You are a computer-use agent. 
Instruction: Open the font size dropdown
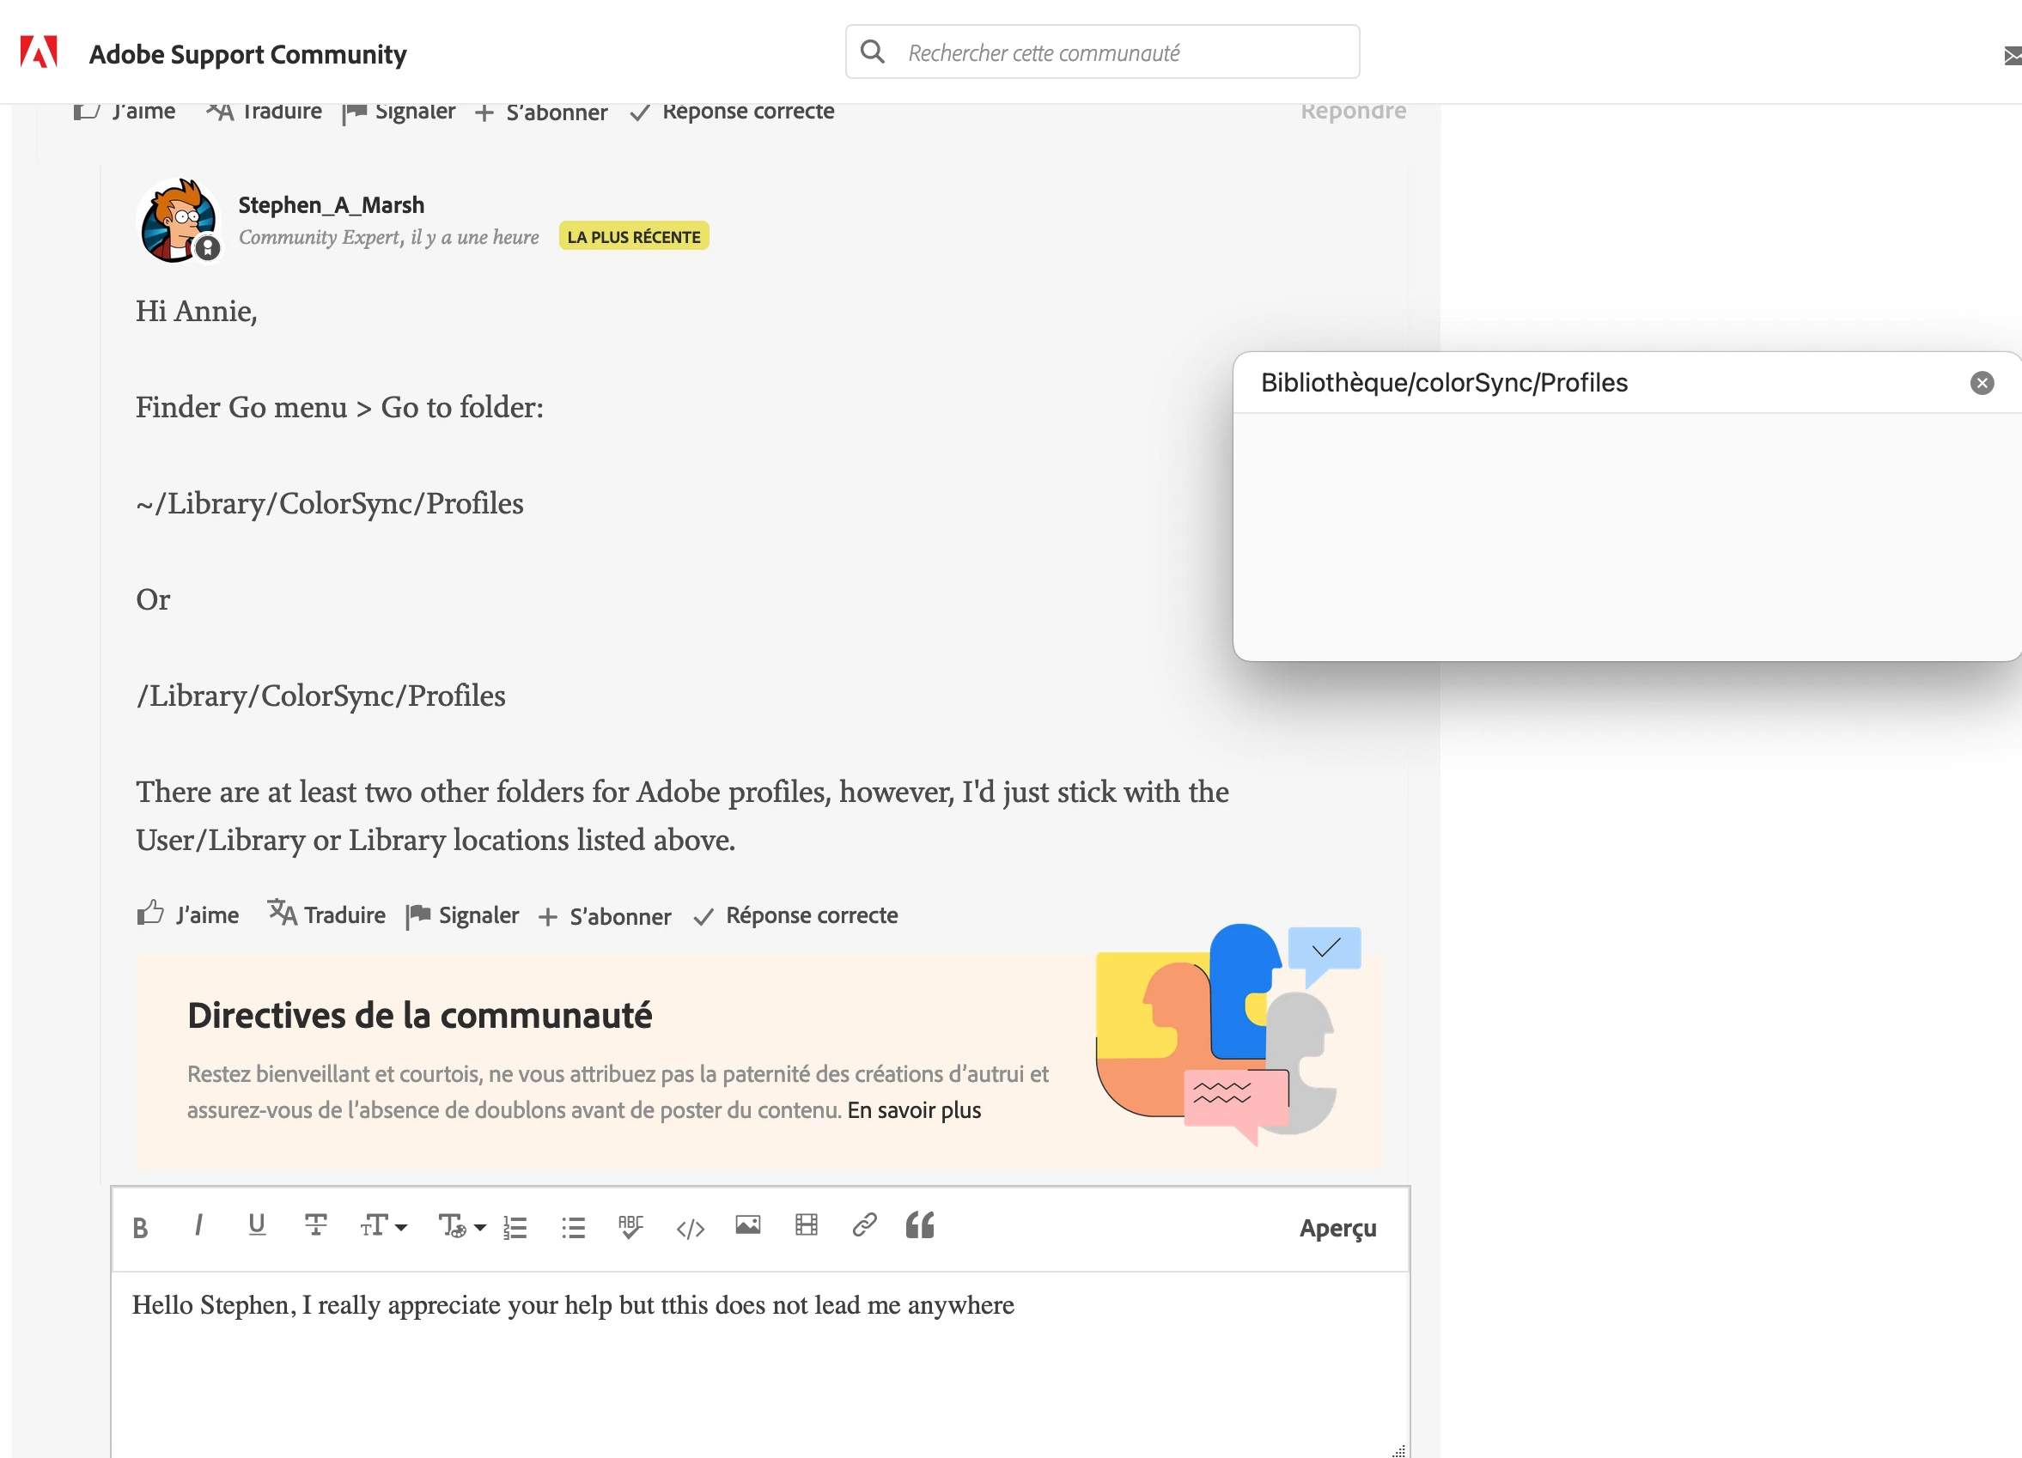click(383, 1226)
